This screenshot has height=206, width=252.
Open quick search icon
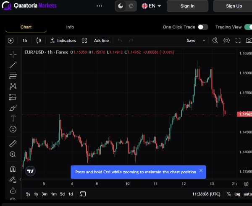(215, 41)
